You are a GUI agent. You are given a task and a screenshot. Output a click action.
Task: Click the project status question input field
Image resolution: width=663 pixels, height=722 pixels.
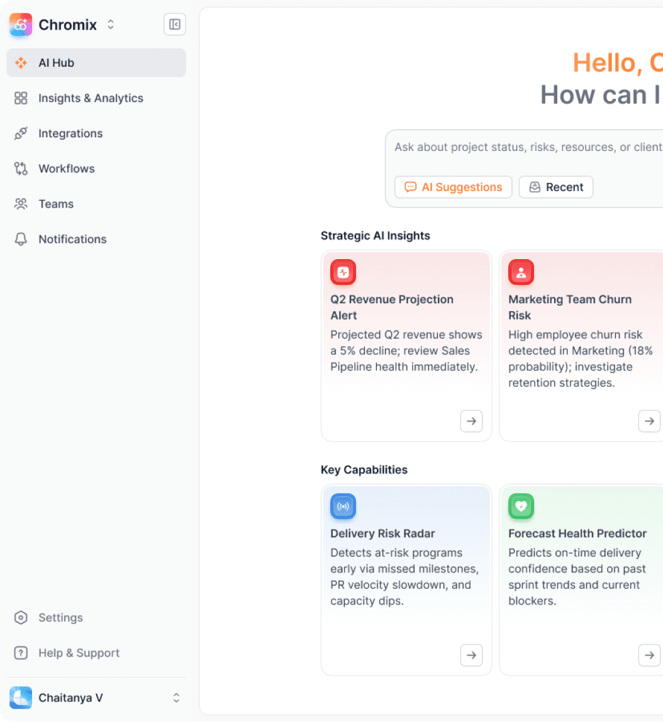[x=535, y=147]
